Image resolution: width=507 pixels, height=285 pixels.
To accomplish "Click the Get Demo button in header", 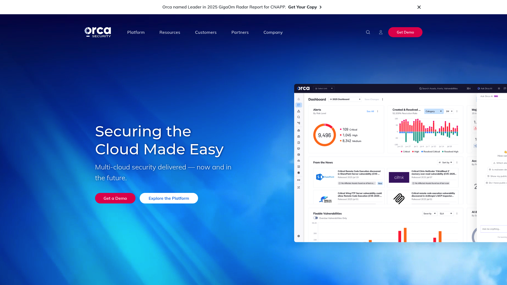I will 405,32.
